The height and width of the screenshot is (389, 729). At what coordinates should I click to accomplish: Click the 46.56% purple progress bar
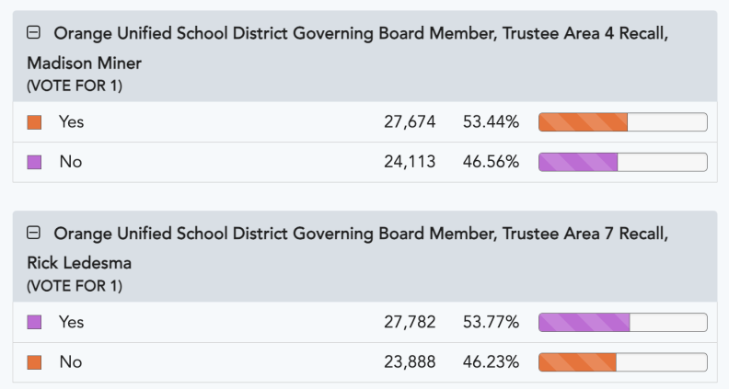tap(622, 162)
